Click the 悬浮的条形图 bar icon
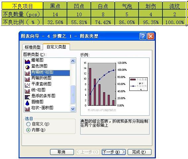 coord(28,97)
